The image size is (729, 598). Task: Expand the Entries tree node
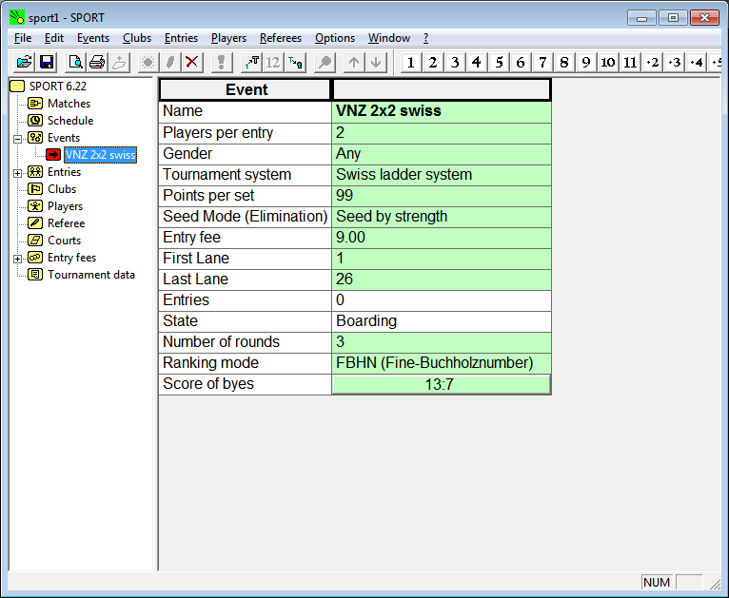[x=17, y=172]
